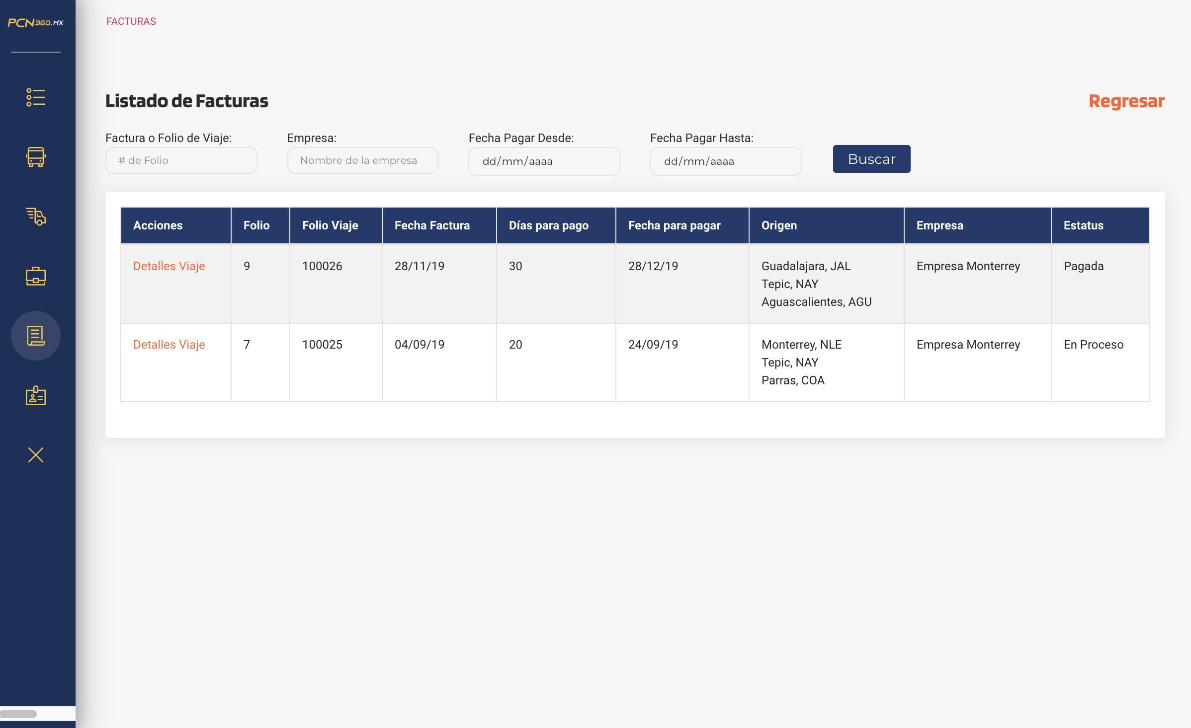Open the ID badge sidebar icon
1191x728 pixels.
point(36,395)
